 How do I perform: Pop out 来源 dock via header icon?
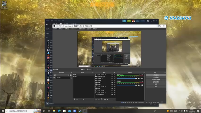[114, 73]
